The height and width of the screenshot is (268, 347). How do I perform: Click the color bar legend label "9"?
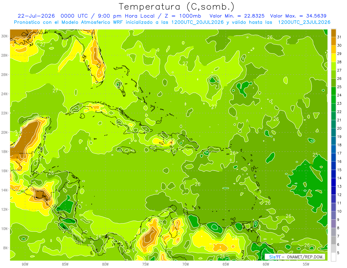point(338,220)
